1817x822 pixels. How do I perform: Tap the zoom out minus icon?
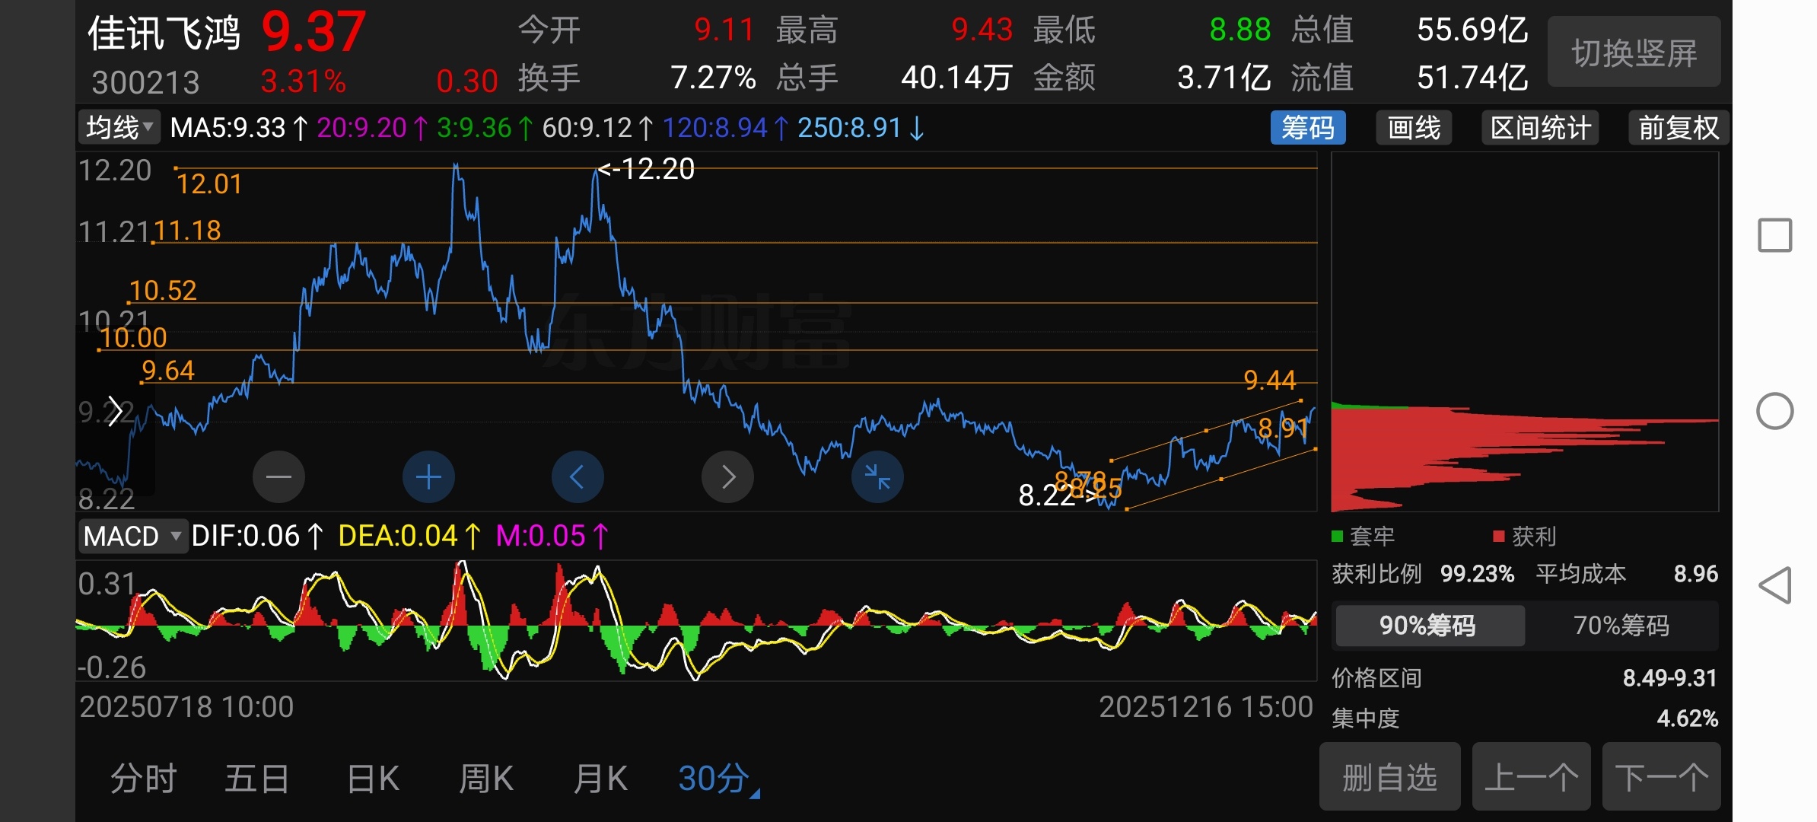[x=278, y=477]
